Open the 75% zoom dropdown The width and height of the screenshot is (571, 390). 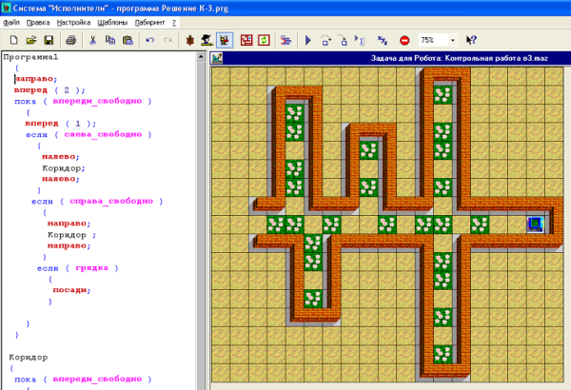(451, 41)
